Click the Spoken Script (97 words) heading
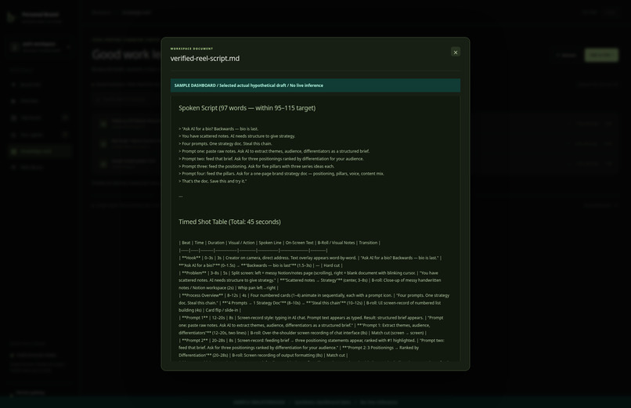 point(247,108)
